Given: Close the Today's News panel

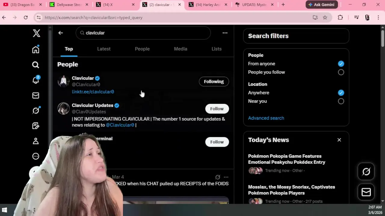Looking at the screenshot, I should pos(339,140).
